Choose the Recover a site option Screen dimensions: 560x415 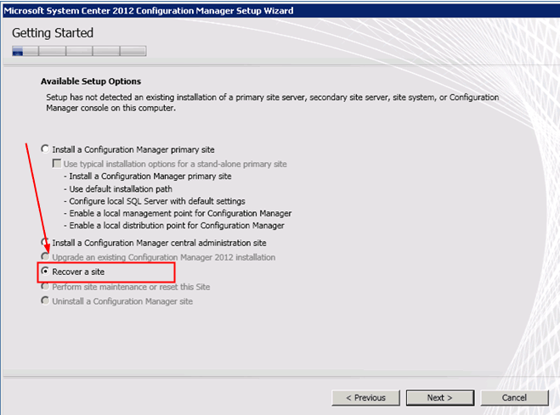(45, 272)
